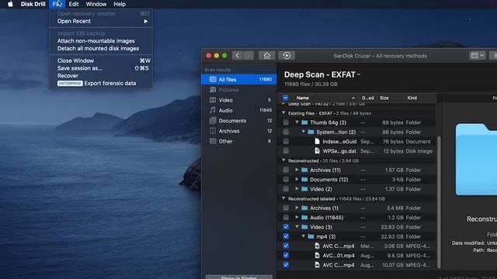Choose Export forensic data menu item

pyautogui.click(x=101, y=83)
